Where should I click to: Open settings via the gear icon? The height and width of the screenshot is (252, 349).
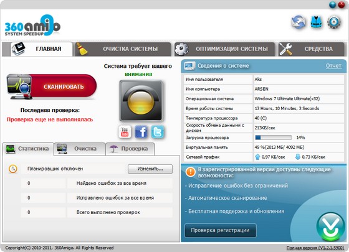click(x=334, y=22)
